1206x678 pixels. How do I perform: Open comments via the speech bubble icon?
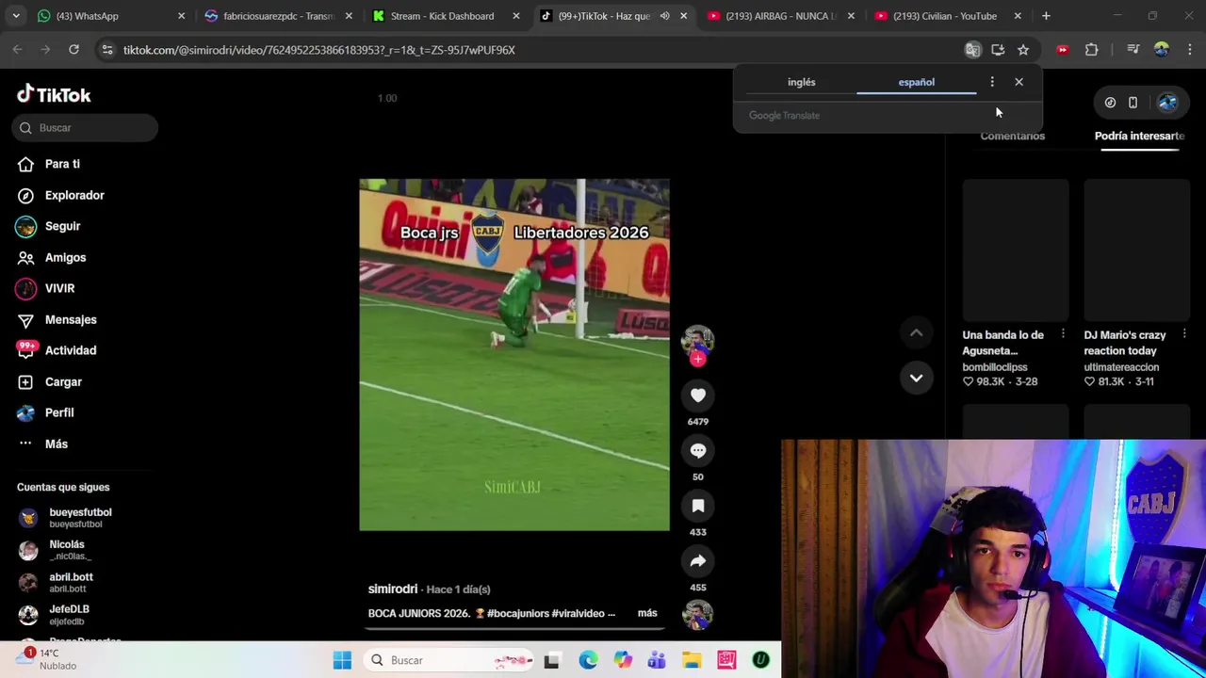(698, 451)
